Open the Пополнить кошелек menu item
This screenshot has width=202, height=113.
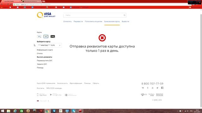tap(93, 22)
